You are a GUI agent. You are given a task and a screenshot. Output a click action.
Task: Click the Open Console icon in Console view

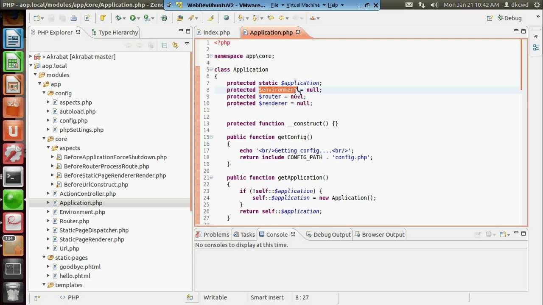pos(503,235)
